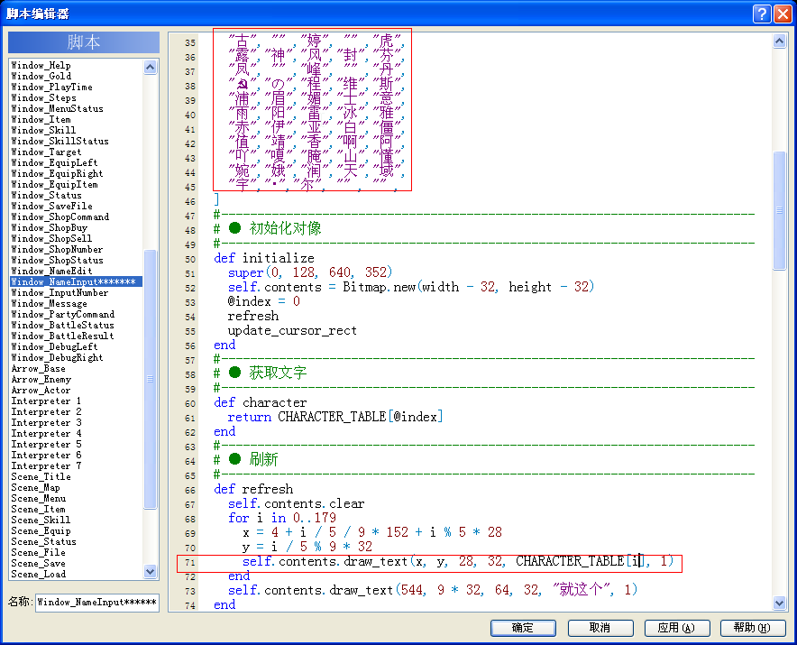
Task: Click the script list scrollbar thumb
Action: pos(150,379)
